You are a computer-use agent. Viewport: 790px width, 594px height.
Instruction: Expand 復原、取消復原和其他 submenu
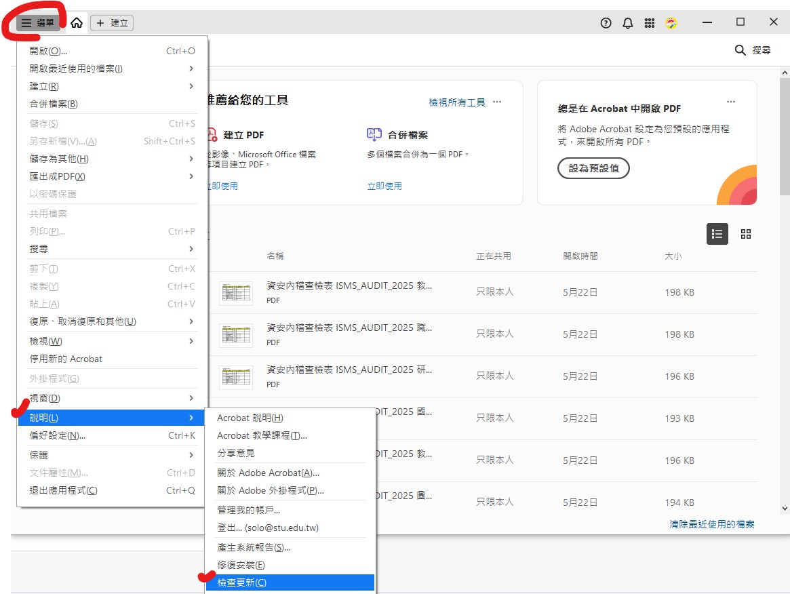pos(112,321)
